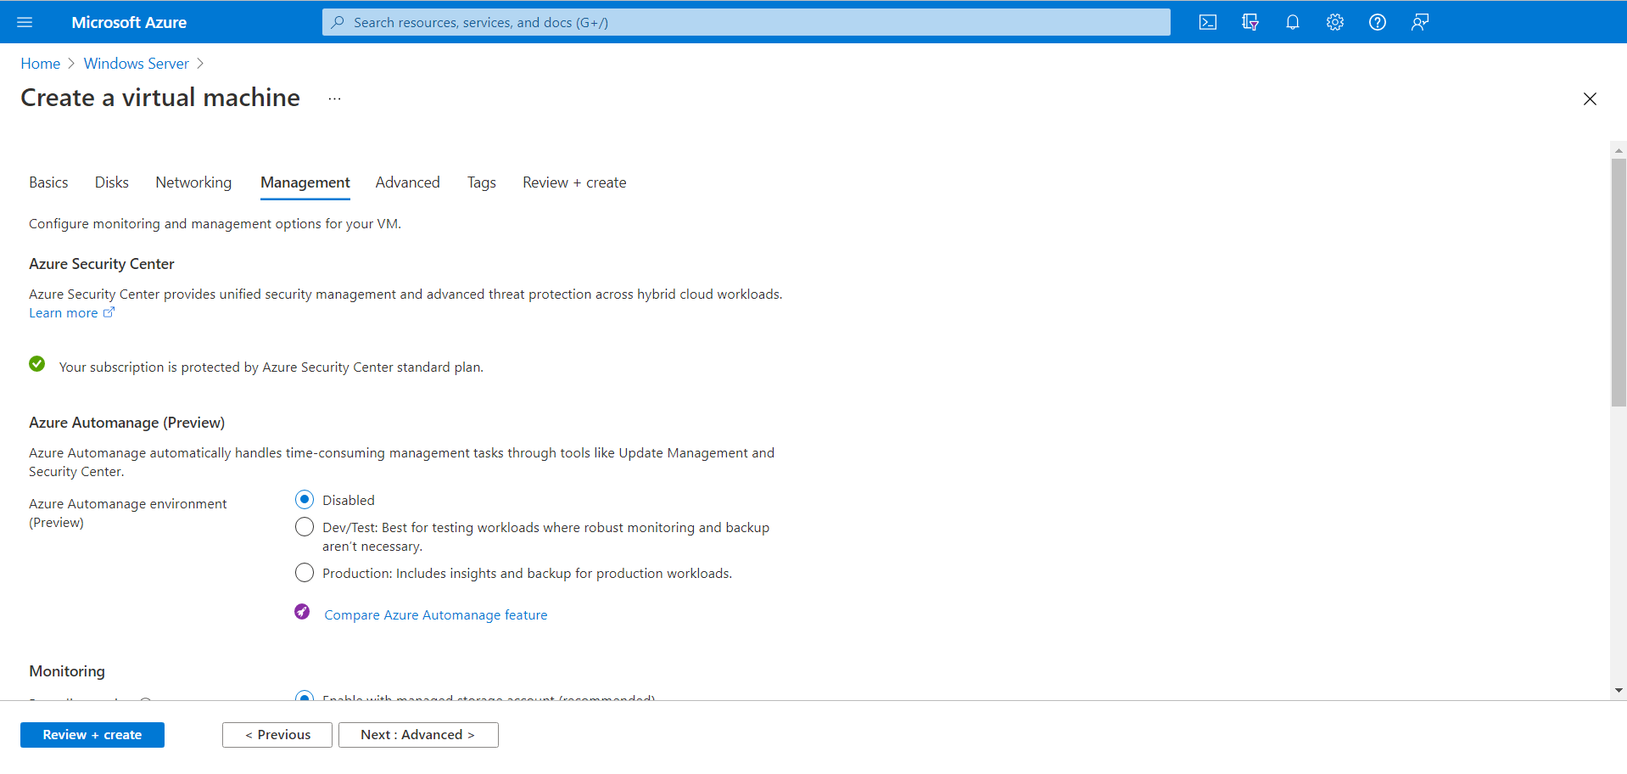Switch to the Advanced tab
The height and width of the screenshot is (774, 1627).
408,182
